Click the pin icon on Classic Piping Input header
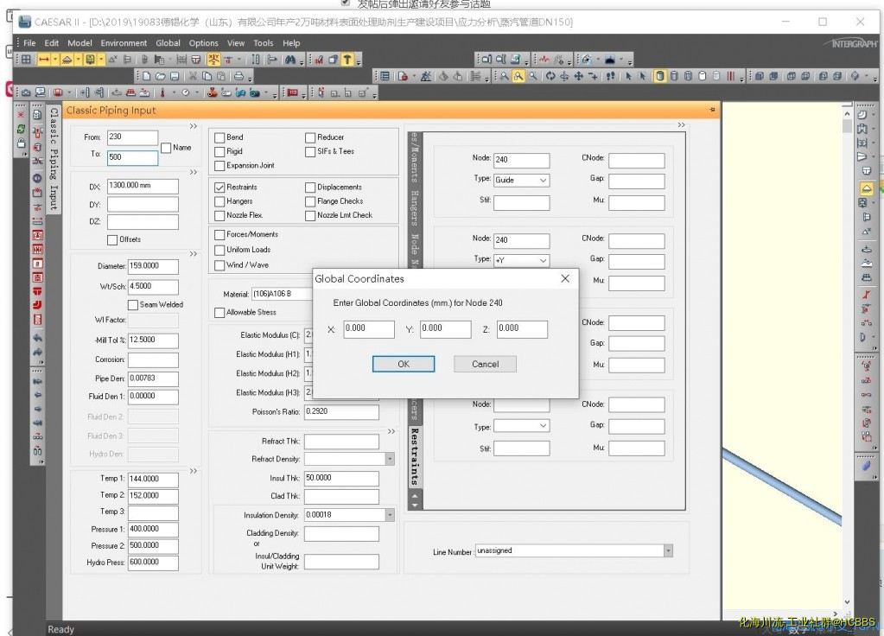 tap(712, 110)
